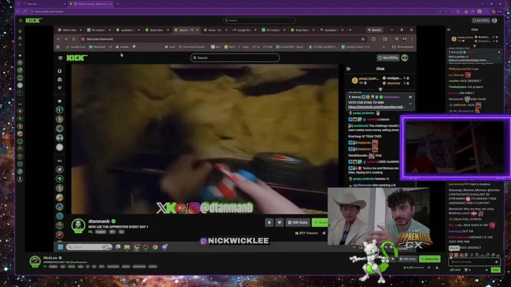Open the Copilot Chat button in browser toolbar
Viewport: 511px width, 287px height.
[x=497, y=12]
